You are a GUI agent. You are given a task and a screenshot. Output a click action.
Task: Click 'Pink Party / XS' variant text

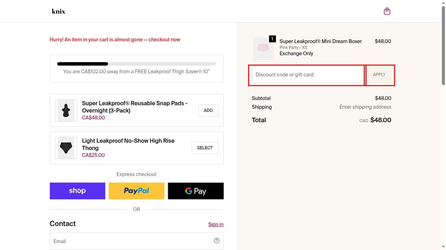[293, 47]
